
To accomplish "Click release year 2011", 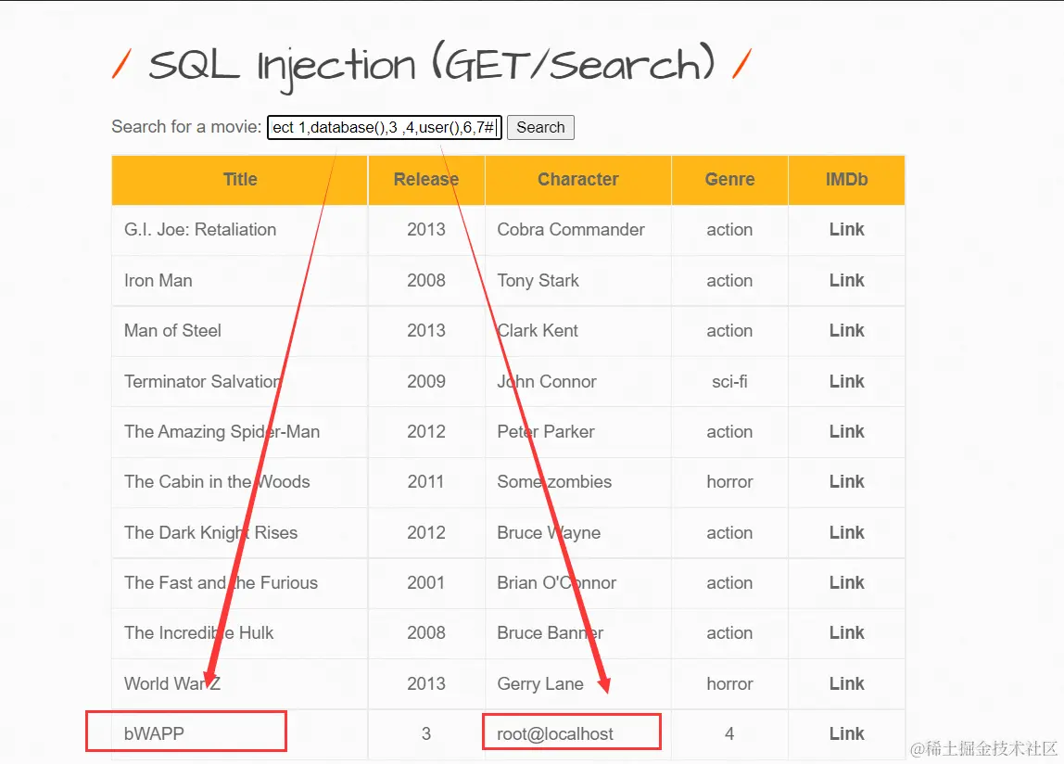I will (x=425, y=481).
